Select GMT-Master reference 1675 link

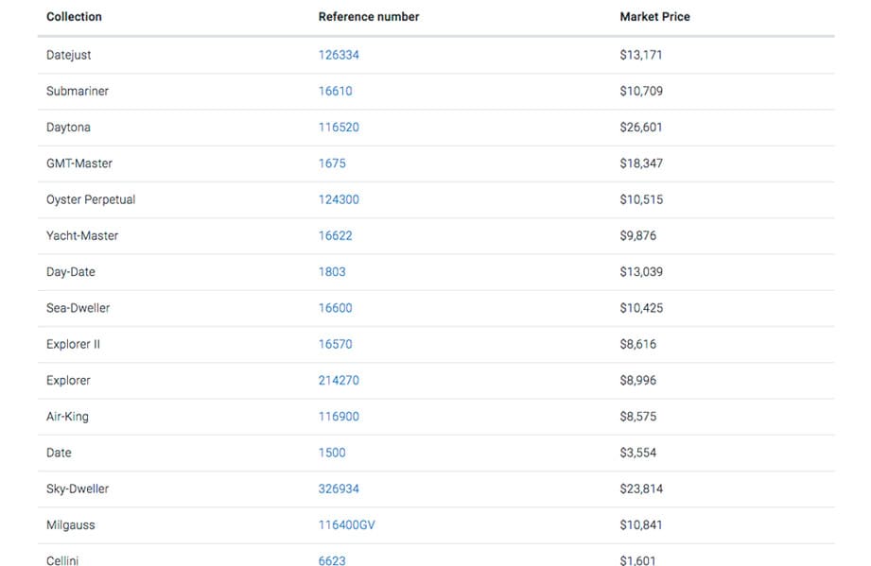click(332, 163)
